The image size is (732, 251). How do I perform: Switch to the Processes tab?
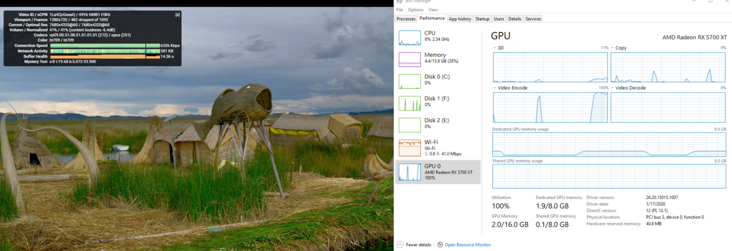pyautogui.click(x=406, y=19)
